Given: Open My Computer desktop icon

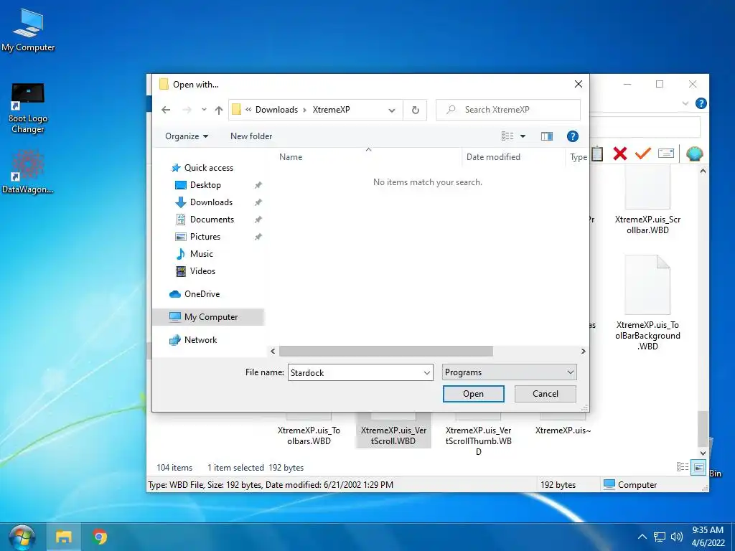Looking at the screenshot, I should [28, 30].
